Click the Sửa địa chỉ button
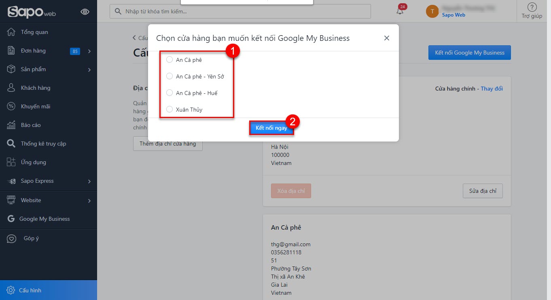The image size is (551, 300). (x=483, y=191)
